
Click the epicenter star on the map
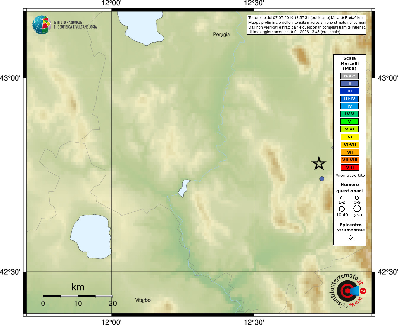tap(319, 163)
